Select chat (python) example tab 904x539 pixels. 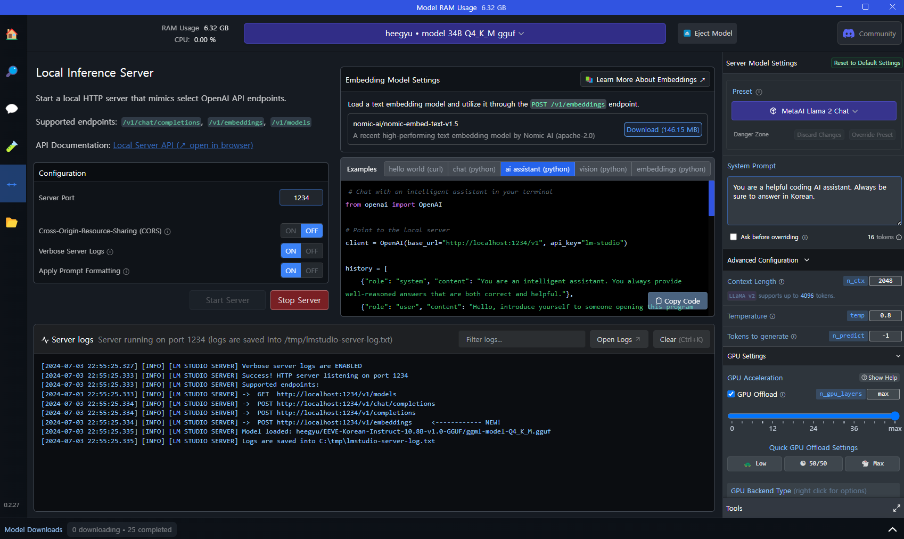point(474,169)
